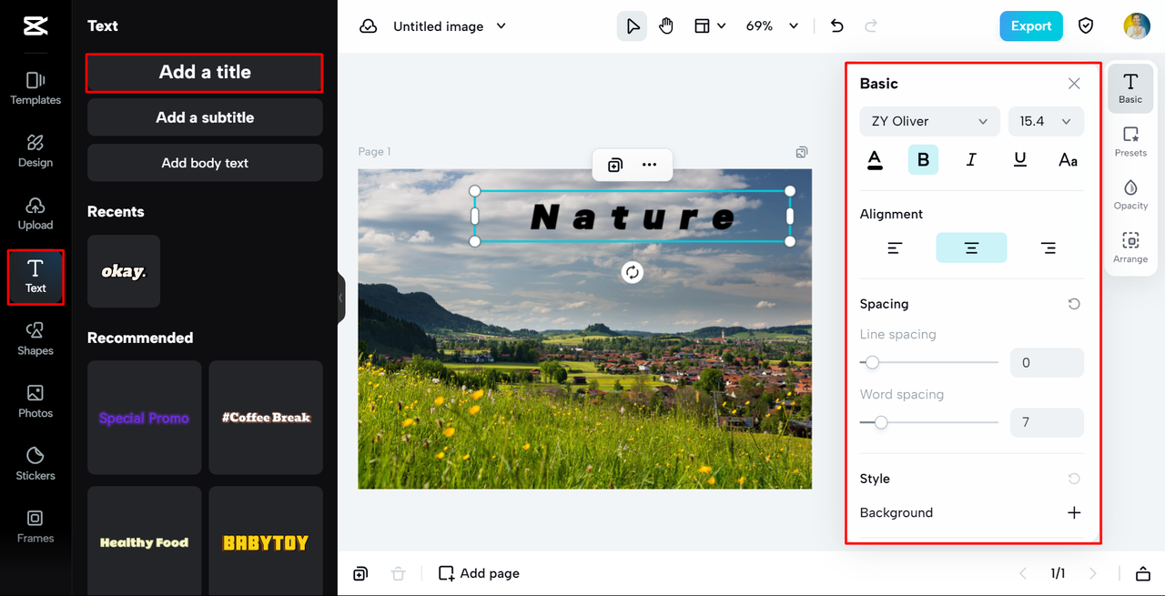Toggle underline formatting
Image resolution: width=1165 pixels, height=596 pixels.
(1020, 160)
